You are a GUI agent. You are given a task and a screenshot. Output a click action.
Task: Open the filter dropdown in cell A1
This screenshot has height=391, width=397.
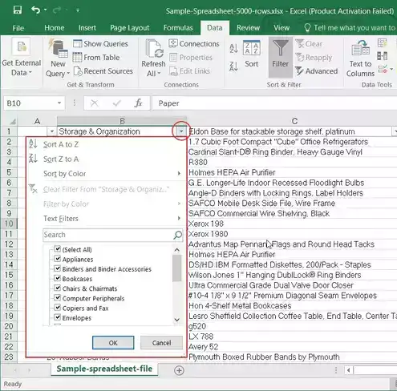pyautogui.click(x=52, y=131)
